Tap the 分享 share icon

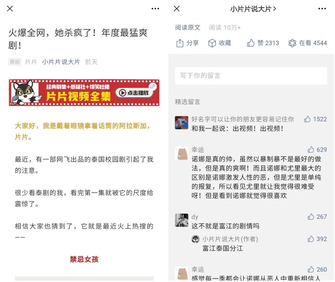[180, 43]
